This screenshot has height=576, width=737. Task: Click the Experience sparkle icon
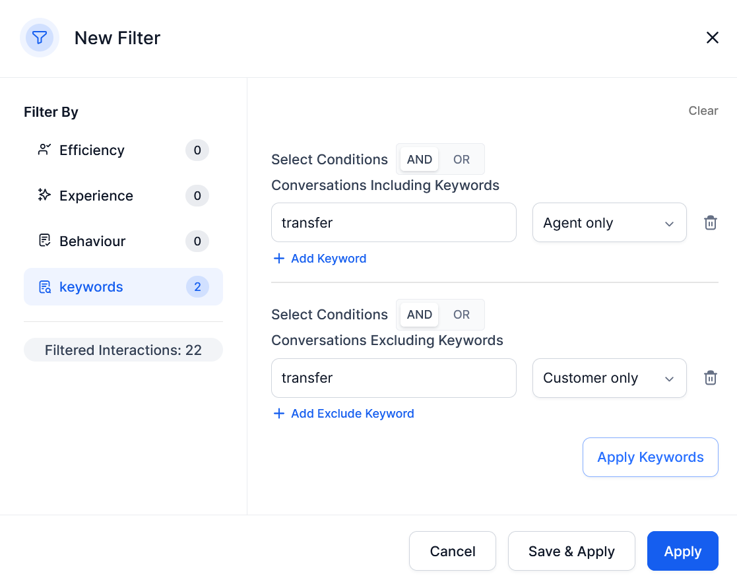(x=44, y=195)
